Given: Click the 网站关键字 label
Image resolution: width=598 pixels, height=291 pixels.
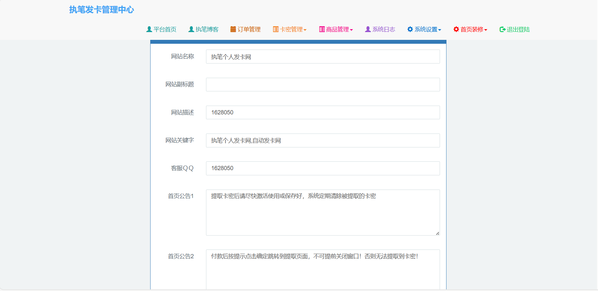Looking at the screenshot, I should (180, 140).
